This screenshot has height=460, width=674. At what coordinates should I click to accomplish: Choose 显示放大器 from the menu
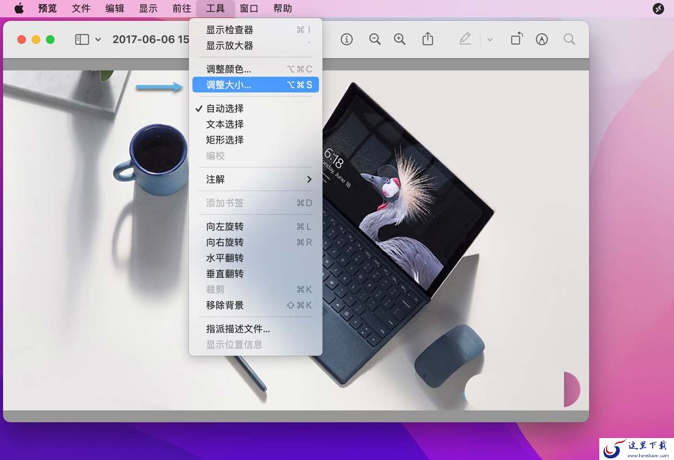256,46
